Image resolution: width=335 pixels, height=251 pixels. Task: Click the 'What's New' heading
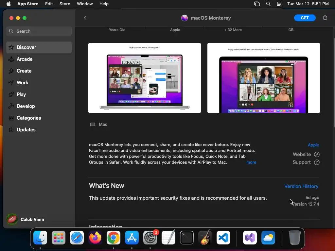point(106,186)
